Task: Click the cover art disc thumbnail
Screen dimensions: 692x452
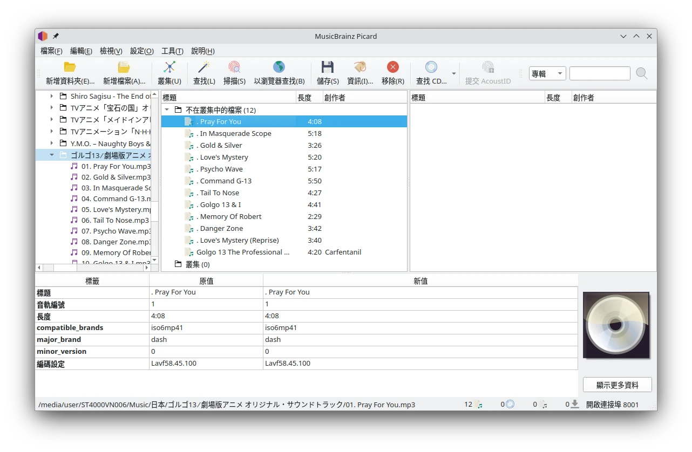Action: point(616,325)
